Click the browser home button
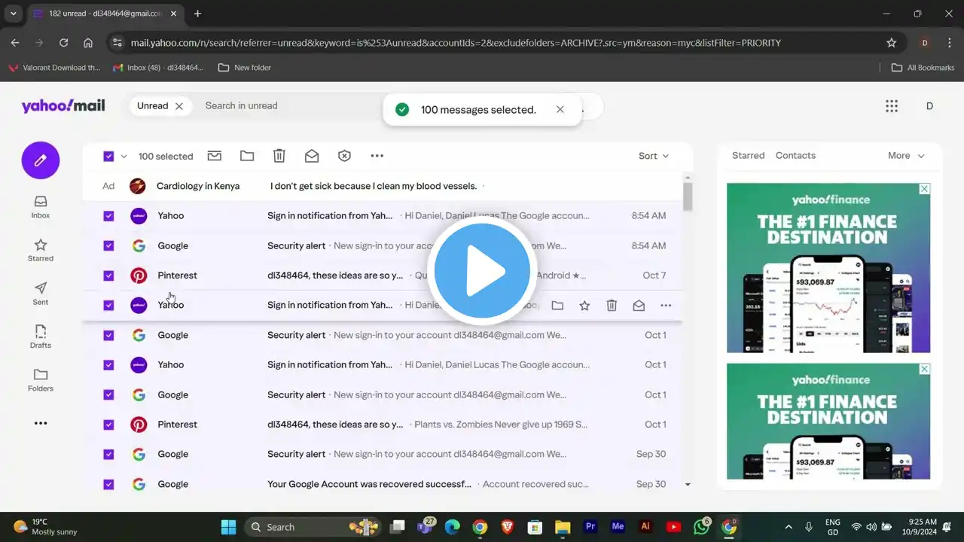 pyautogui.click(x=88, y=43)
